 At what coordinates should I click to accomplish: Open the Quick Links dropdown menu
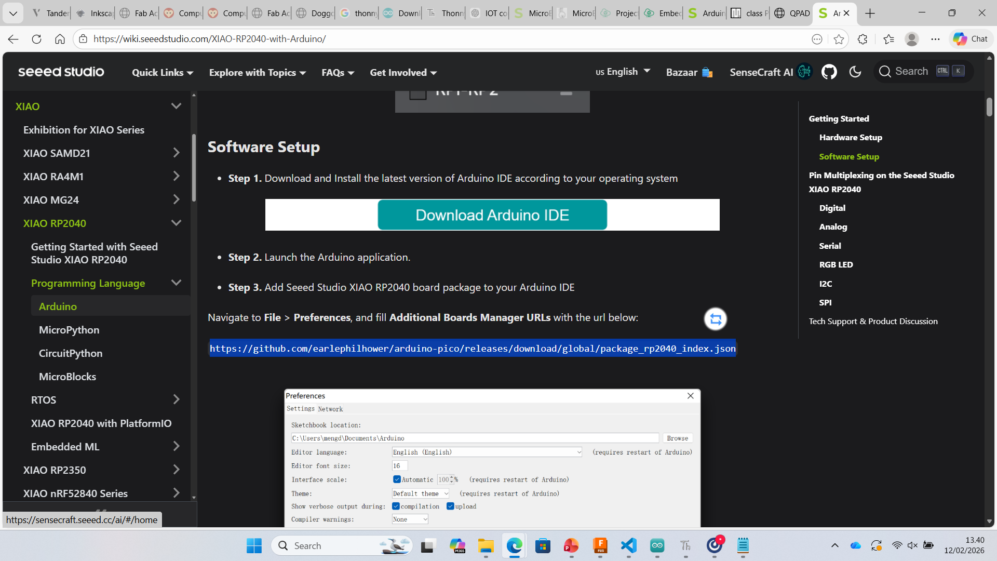point(163,72)
